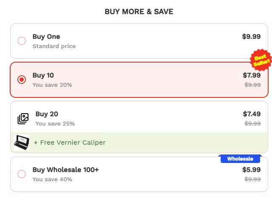The width and height of the screenshot is (272, 197).
Task: Choose the Buy 20 option label
Action: point(47,114)
